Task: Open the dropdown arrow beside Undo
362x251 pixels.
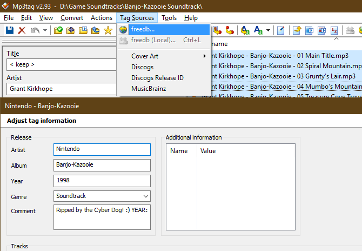Action: click(45, 30)
